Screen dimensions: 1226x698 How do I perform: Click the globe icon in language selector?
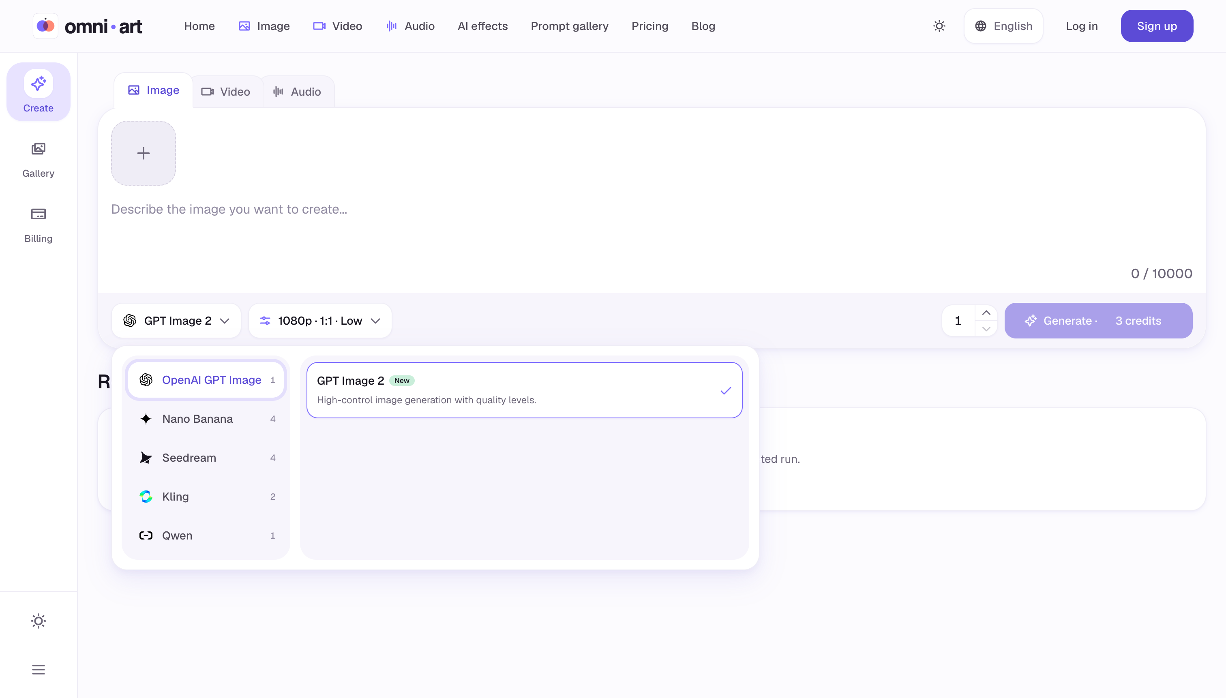coord(980,26)
